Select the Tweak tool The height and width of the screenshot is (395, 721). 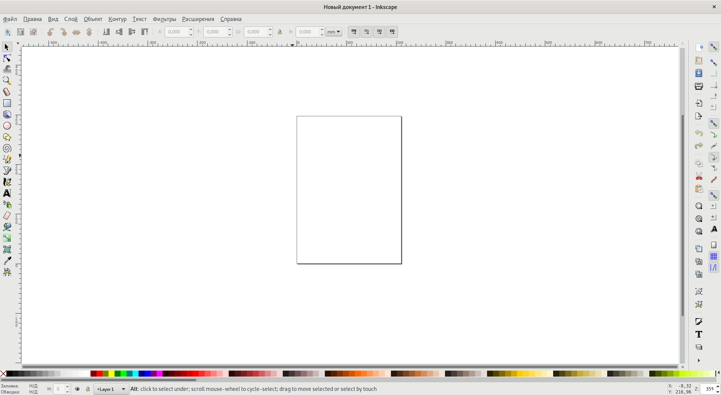(7, 69)
